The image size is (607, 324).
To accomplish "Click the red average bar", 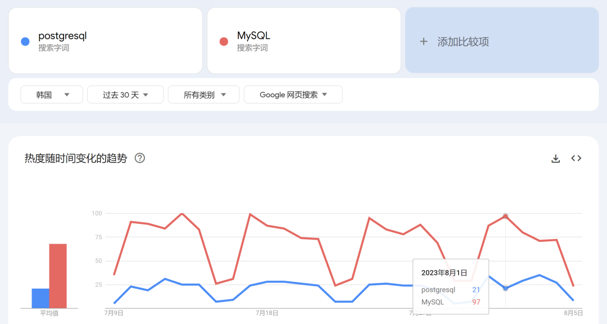I will pos(58,276).
